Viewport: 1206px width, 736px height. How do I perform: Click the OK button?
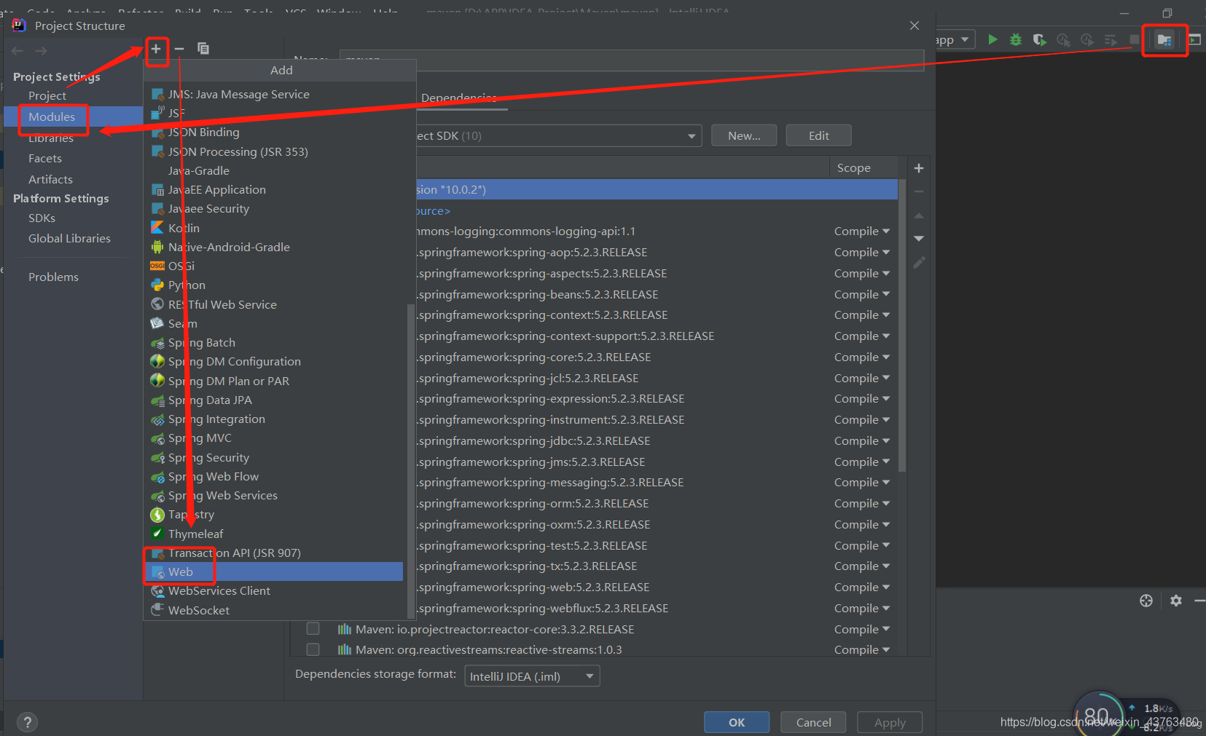tap(737, 722)
